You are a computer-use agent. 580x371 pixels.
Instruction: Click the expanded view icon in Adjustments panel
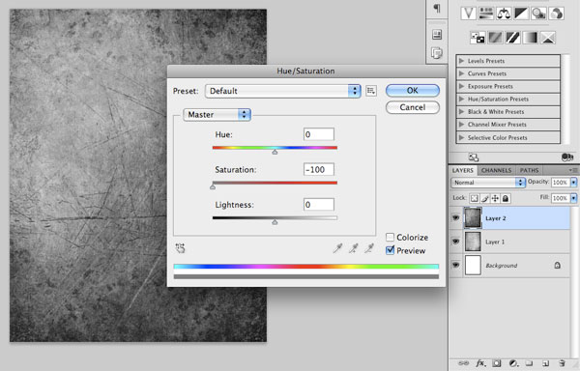point(474,157)
